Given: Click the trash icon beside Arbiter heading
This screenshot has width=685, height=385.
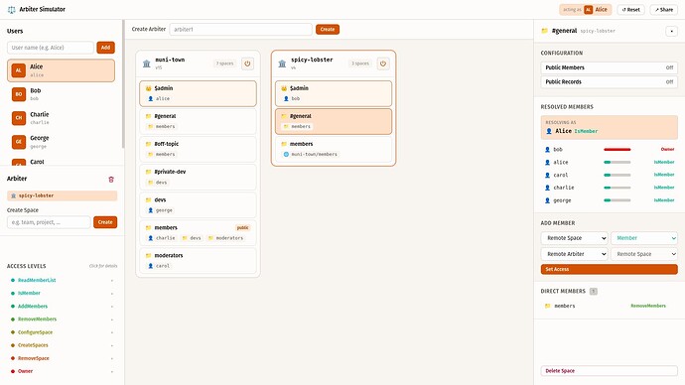Looking at the screenshot, I should [111, 180].
